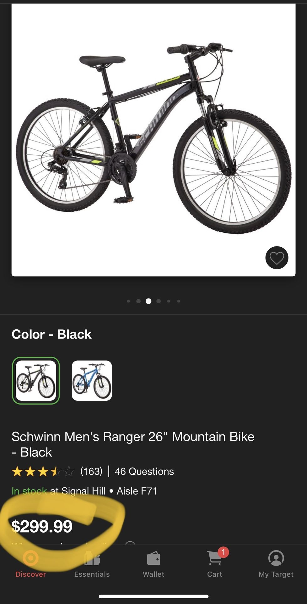The height and width of the screenshot is (604, 307).
Task: Open the (163) reviews count
Action: point(91,471)
